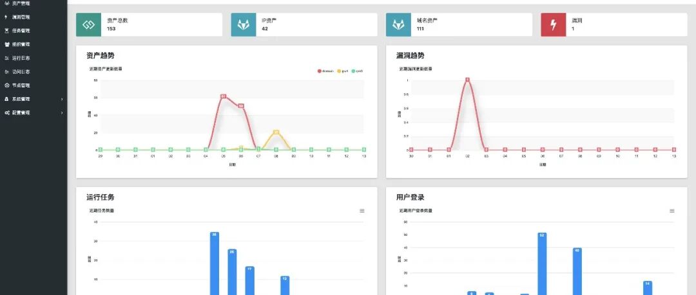Click the 运行任务 bar labeled 12
This screenshot has height=295, width=696.
click(x=285, y=285)
